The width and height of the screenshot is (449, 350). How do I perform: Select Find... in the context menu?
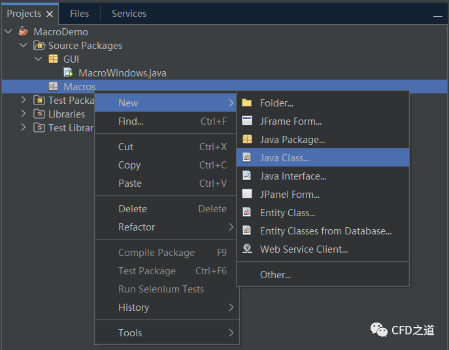(131, 121)
